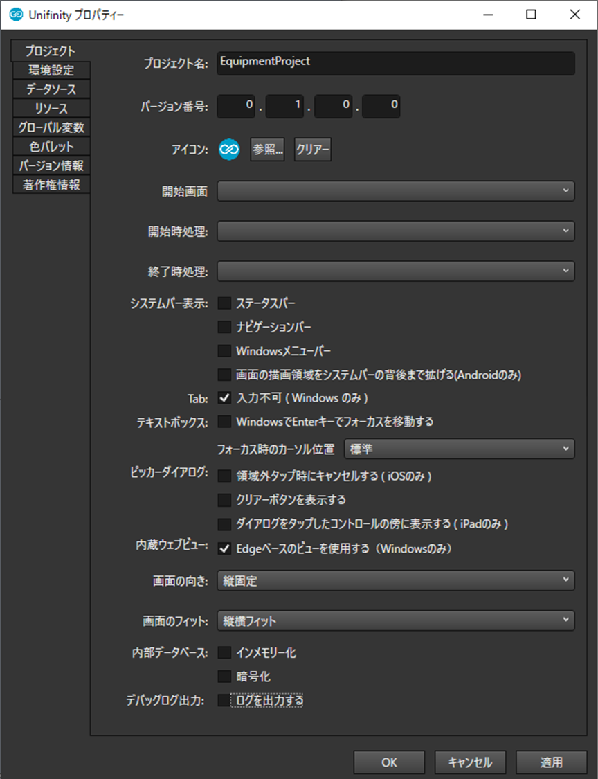Viewport: 598px width, 779px height.
Task: Enable 暗号化 for internal database
Action: 224,677
